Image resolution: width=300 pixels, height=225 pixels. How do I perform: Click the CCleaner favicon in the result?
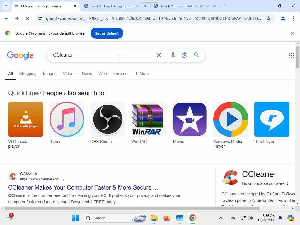coord(12,176)
